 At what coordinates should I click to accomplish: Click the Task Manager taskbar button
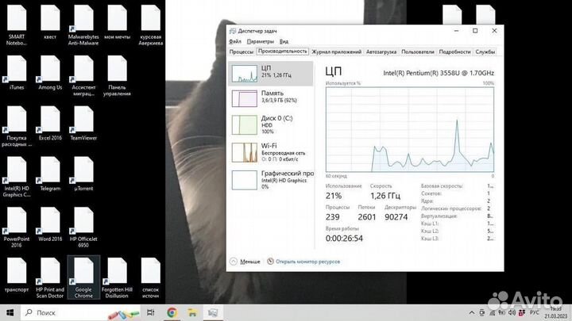(213, 312)
